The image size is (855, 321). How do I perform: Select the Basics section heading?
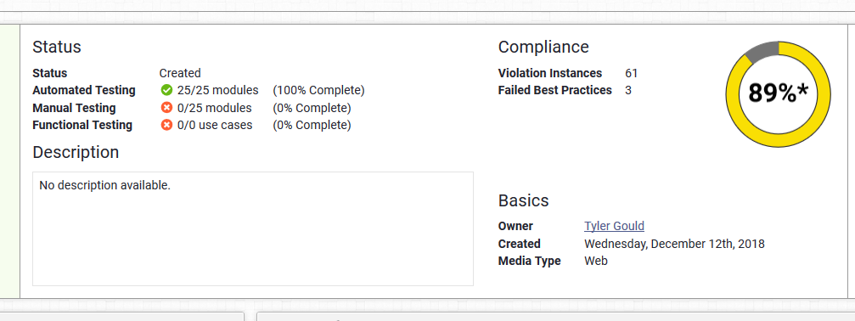tap(524, 200)
